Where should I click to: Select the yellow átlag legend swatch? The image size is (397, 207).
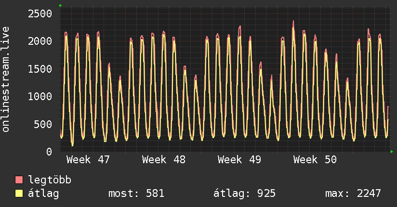coord(19,194)
